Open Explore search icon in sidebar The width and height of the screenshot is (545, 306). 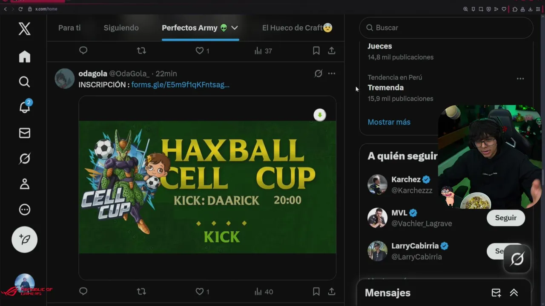coord(25,82)
